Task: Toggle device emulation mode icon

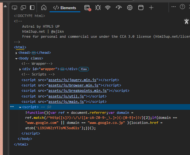Action: 23,8
